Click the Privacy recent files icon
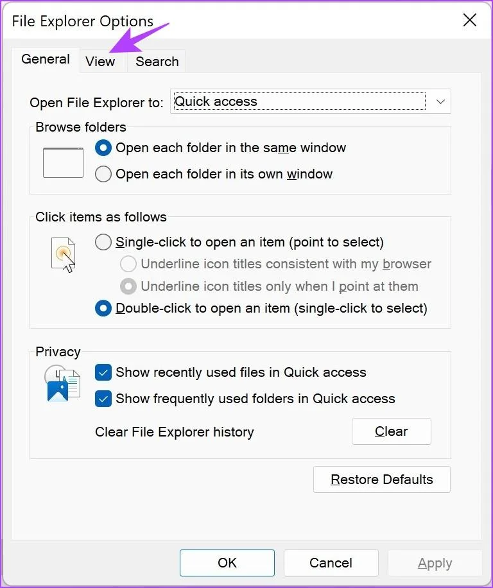The image size is (493, 588). point(62,383)
